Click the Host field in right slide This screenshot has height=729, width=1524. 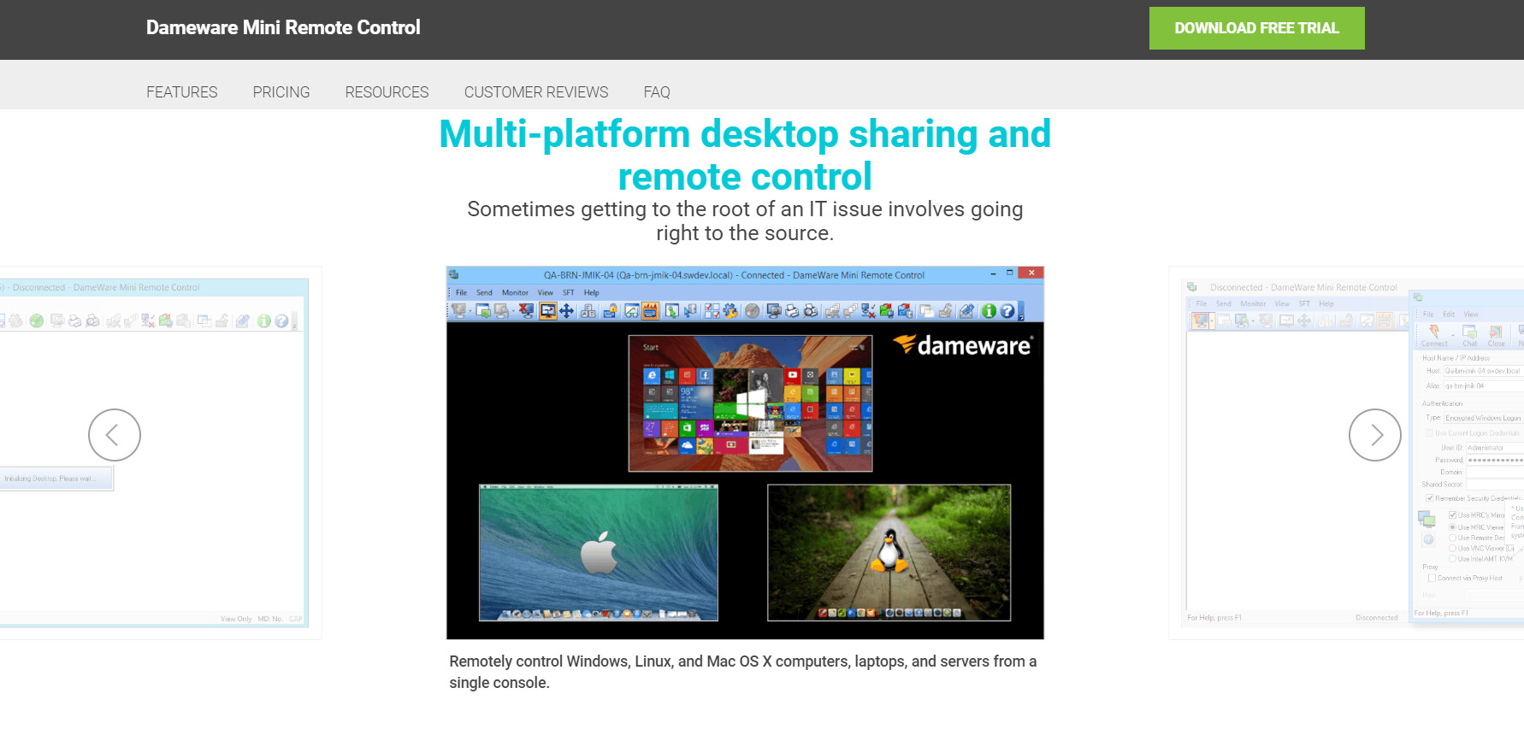click(1483, 371)
